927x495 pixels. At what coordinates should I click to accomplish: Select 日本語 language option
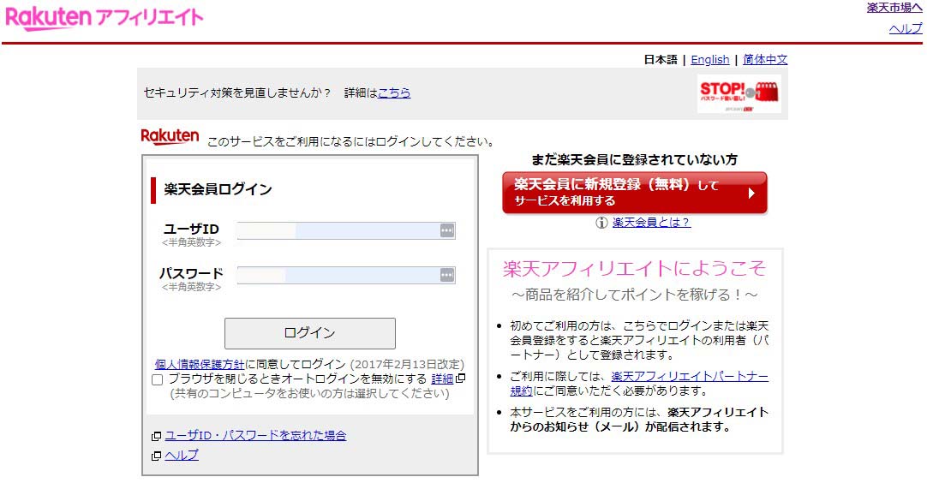(x=661, y=59)
